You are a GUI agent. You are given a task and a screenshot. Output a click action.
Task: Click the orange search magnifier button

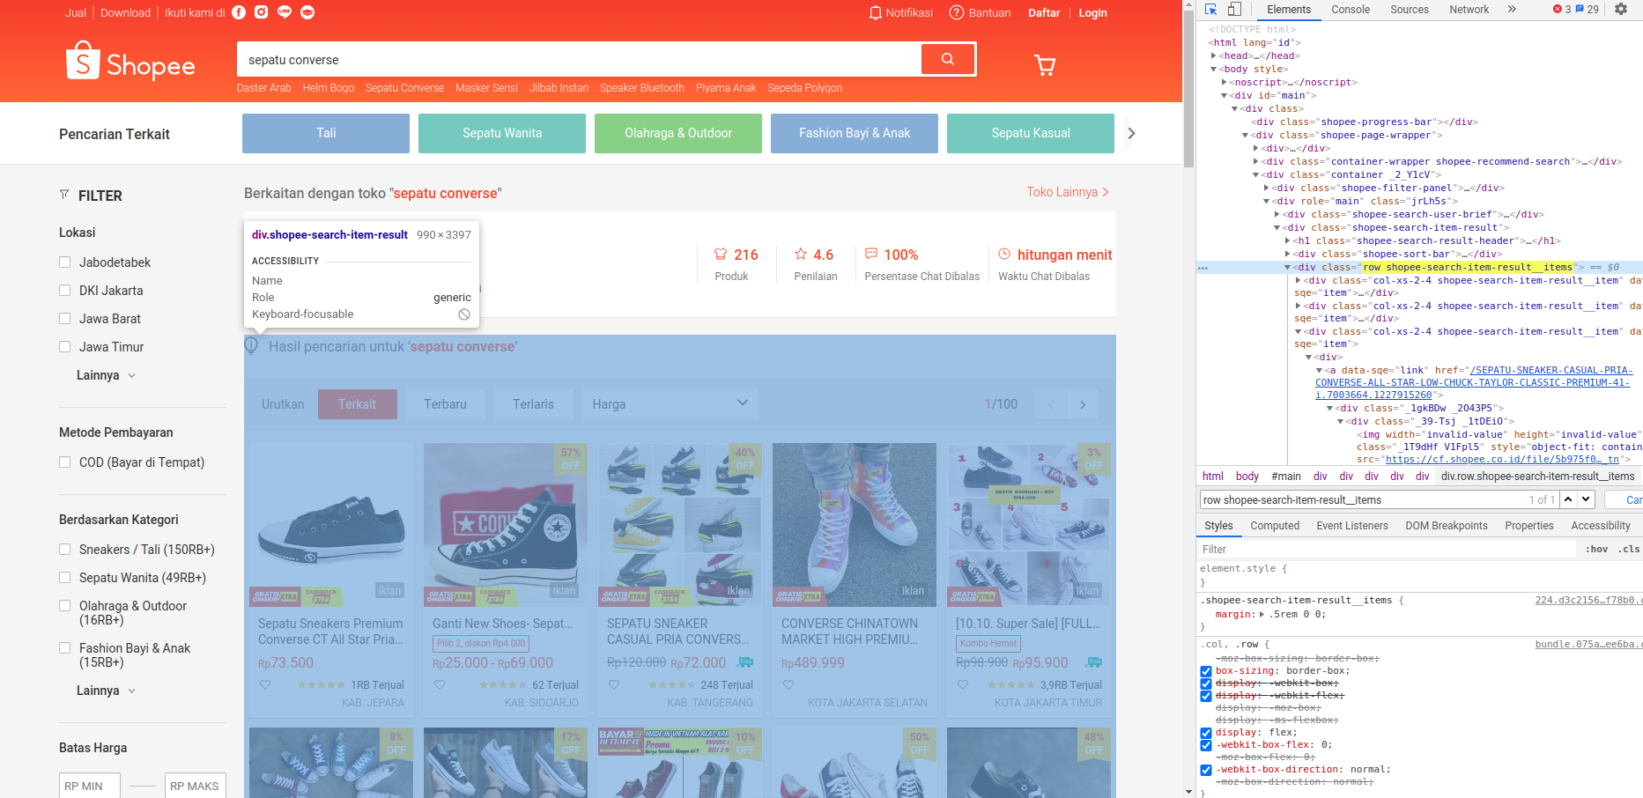click(x=948, y=59)
